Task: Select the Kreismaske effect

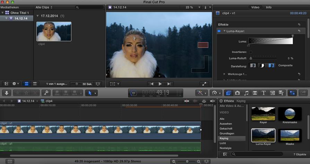Action: [x=290, y=114]
